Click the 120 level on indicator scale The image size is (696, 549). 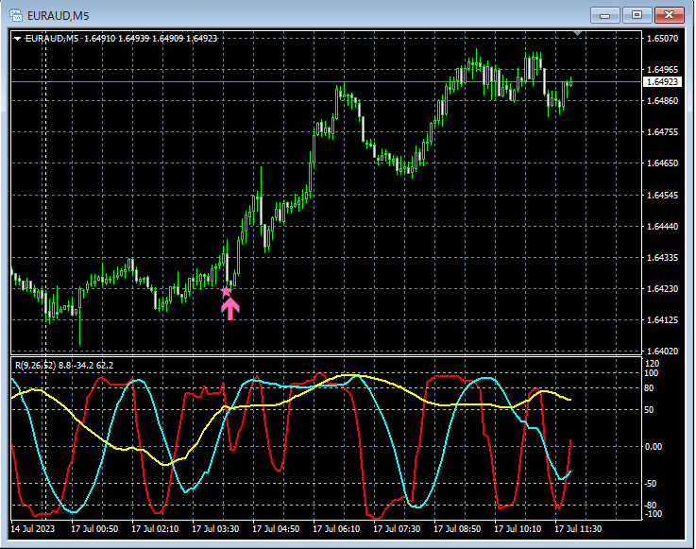click(x=651, y=364)
